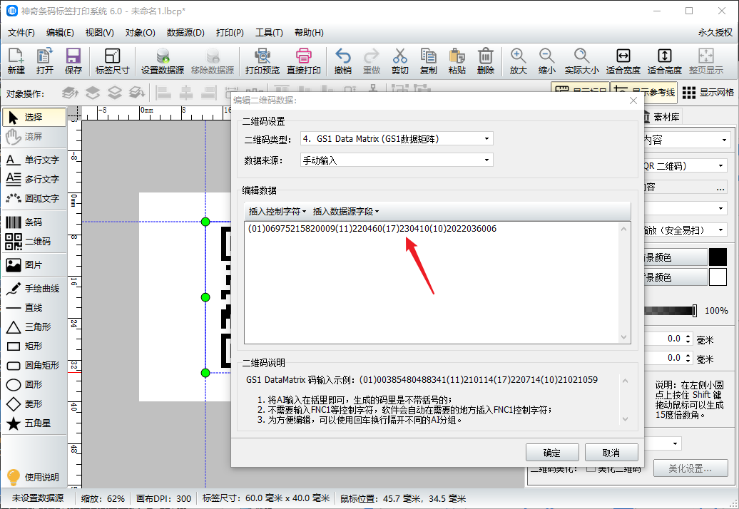
Task: Open 打印(P) menu
Action: point(230,33)
